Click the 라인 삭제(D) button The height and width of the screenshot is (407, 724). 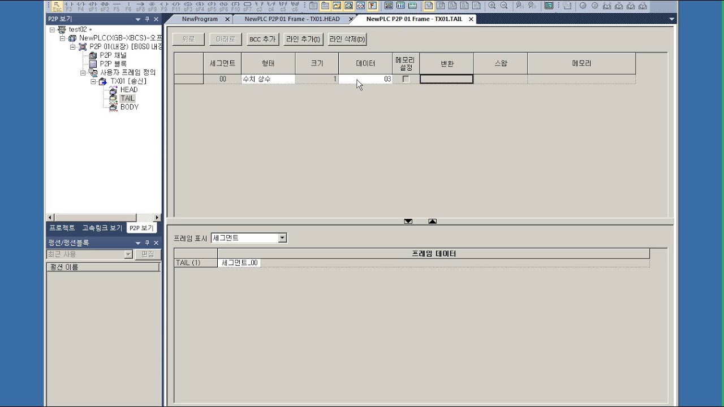pos(347,39)
